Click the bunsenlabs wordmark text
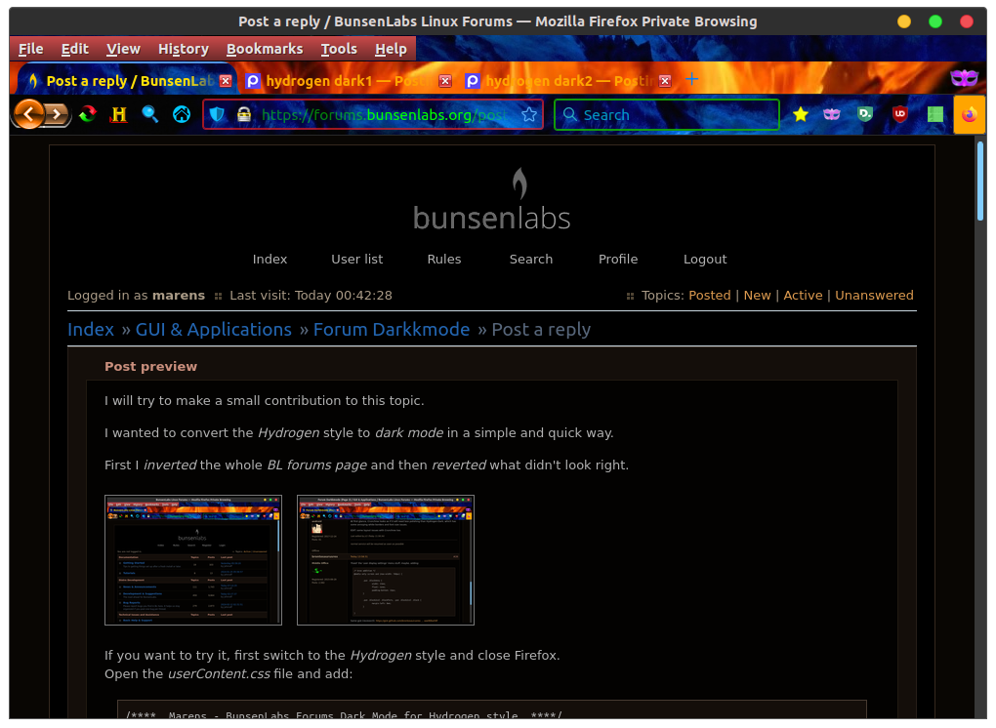The width and height of the screenshot is (996, 728). click(491, 218)
